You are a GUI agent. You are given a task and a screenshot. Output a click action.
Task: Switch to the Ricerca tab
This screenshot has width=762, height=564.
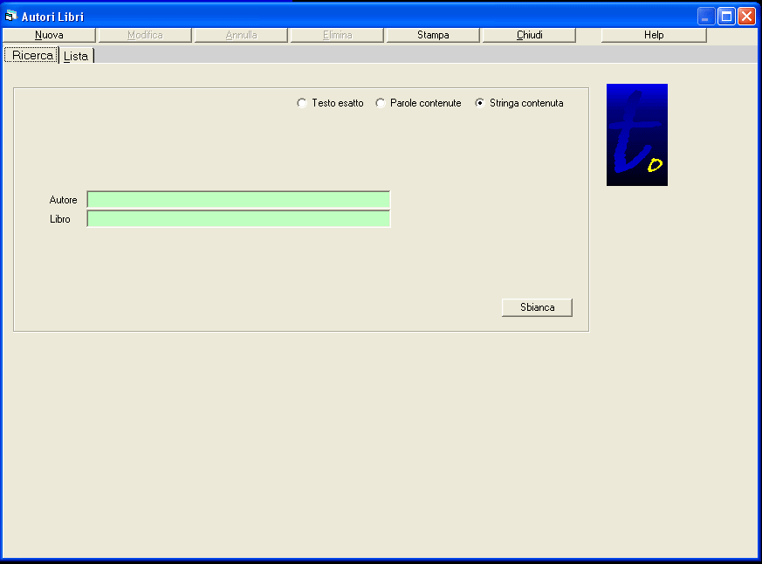point(32,55)
